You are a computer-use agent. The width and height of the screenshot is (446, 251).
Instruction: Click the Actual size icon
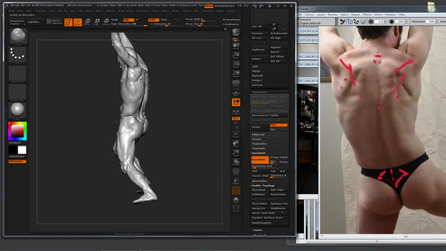tap(236, 64)
